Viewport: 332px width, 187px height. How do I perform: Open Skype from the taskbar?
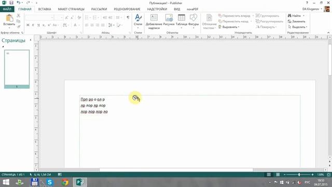(x=50, y=182)
